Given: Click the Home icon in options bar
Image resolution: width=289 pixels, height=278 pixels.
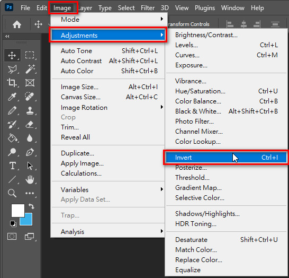Looking at the screenshot, I should 17,24.
